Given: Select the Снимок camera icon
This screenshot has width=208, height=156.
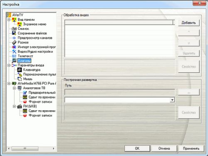Looking at the screenshot, I should 14,29.
